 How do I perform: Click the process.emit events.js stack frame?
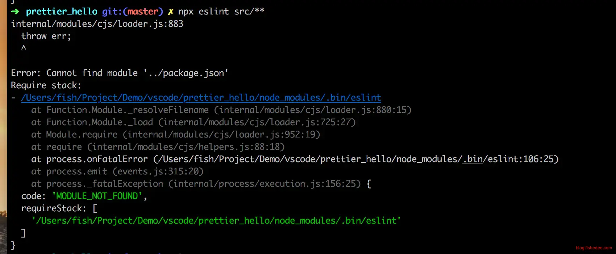coord(117,172)
